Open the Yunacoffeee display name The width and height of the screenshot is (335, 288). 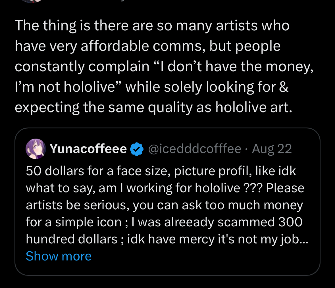(88, 149)
